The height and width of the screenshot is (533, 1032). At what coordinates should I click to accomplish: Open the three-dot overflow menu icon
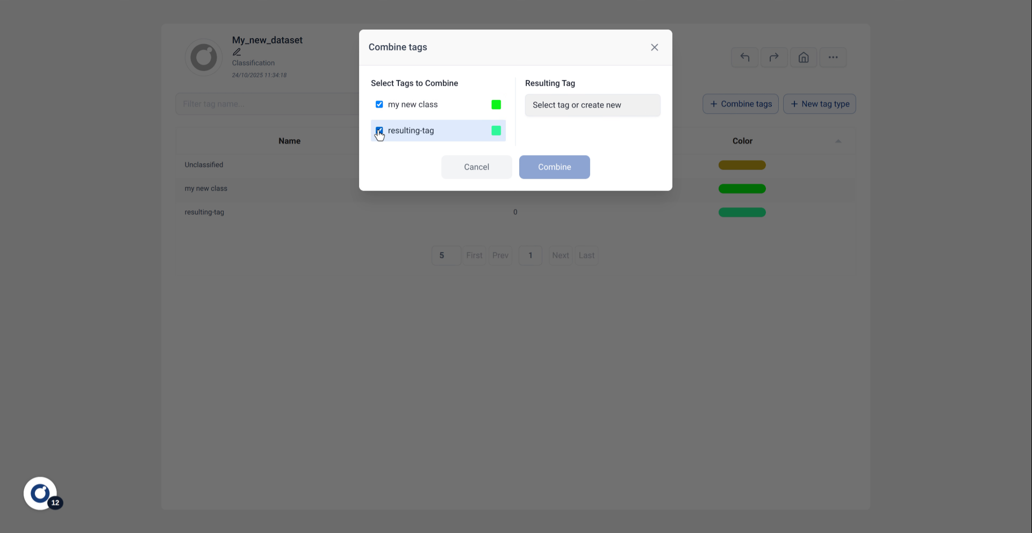(x=833, y=57)
